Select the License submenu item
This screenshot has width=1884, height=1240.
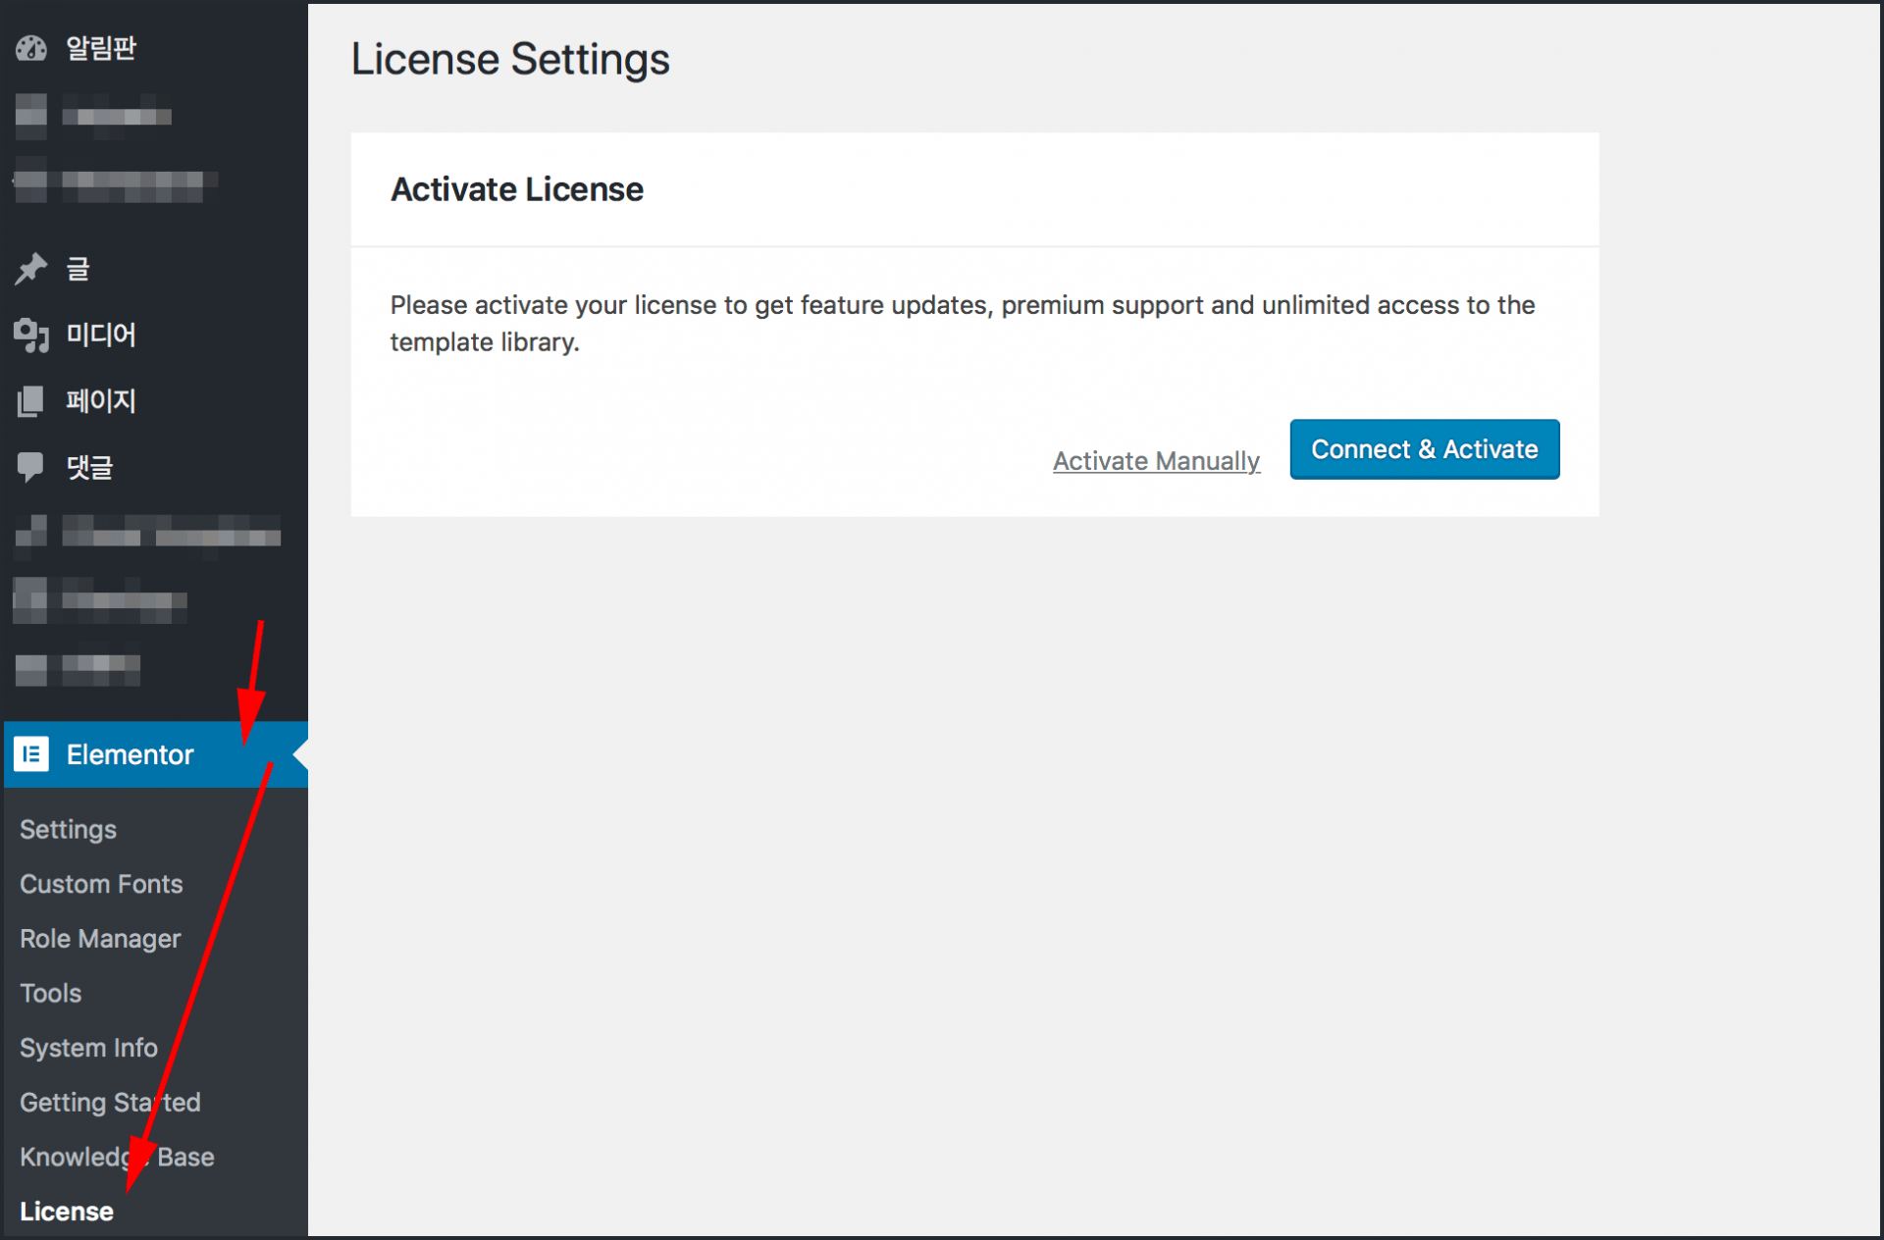tap(67, 1212)
